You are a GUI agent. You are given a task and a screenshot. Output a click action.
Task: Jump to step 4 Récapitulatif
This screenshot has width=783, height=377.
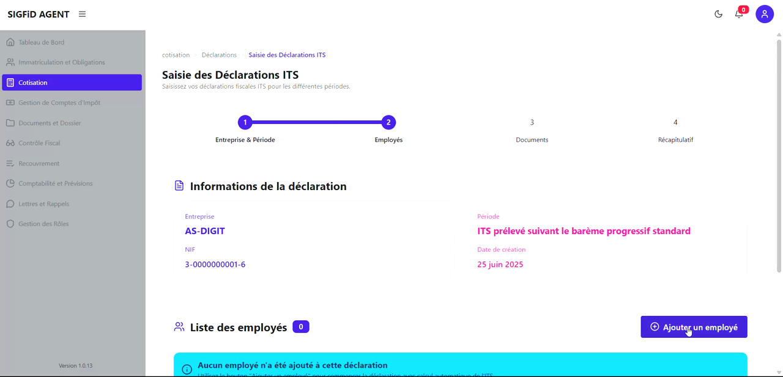point(675,122)
